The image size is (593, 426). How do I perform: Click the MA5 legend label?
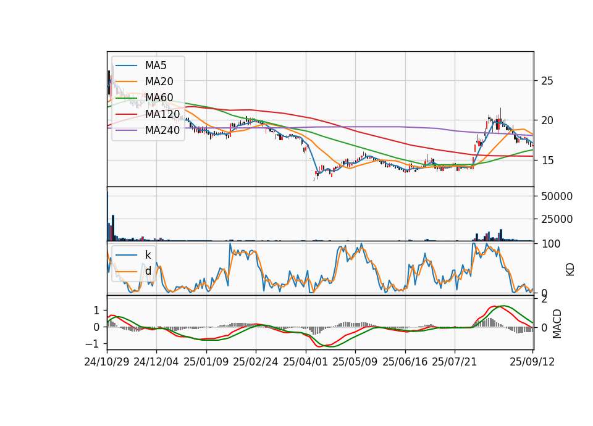pos(156,65)
